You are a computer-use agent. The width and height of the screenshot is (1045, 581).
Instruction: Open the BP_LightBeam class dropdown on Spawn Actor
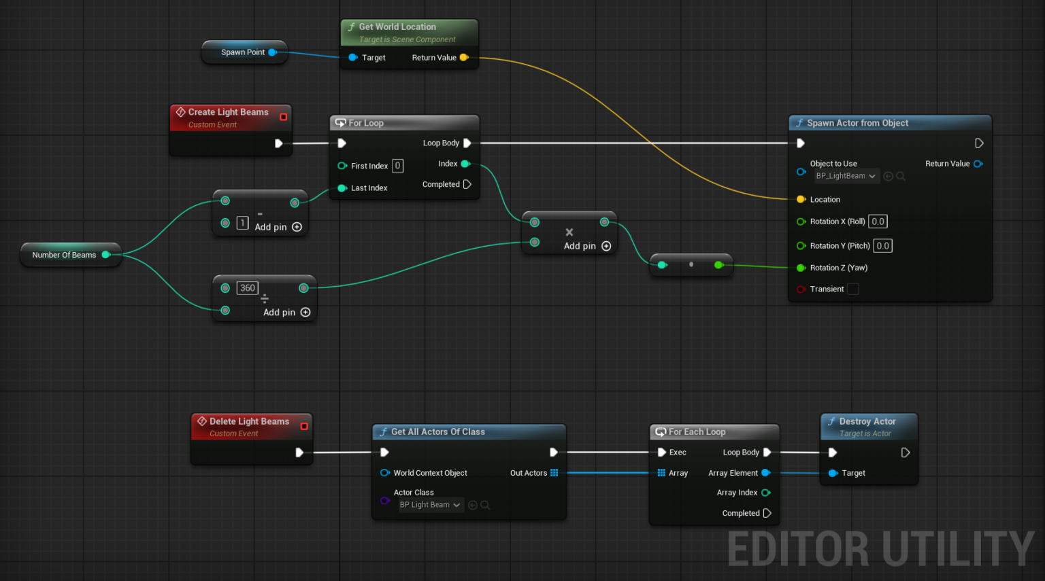coord(846,175)
